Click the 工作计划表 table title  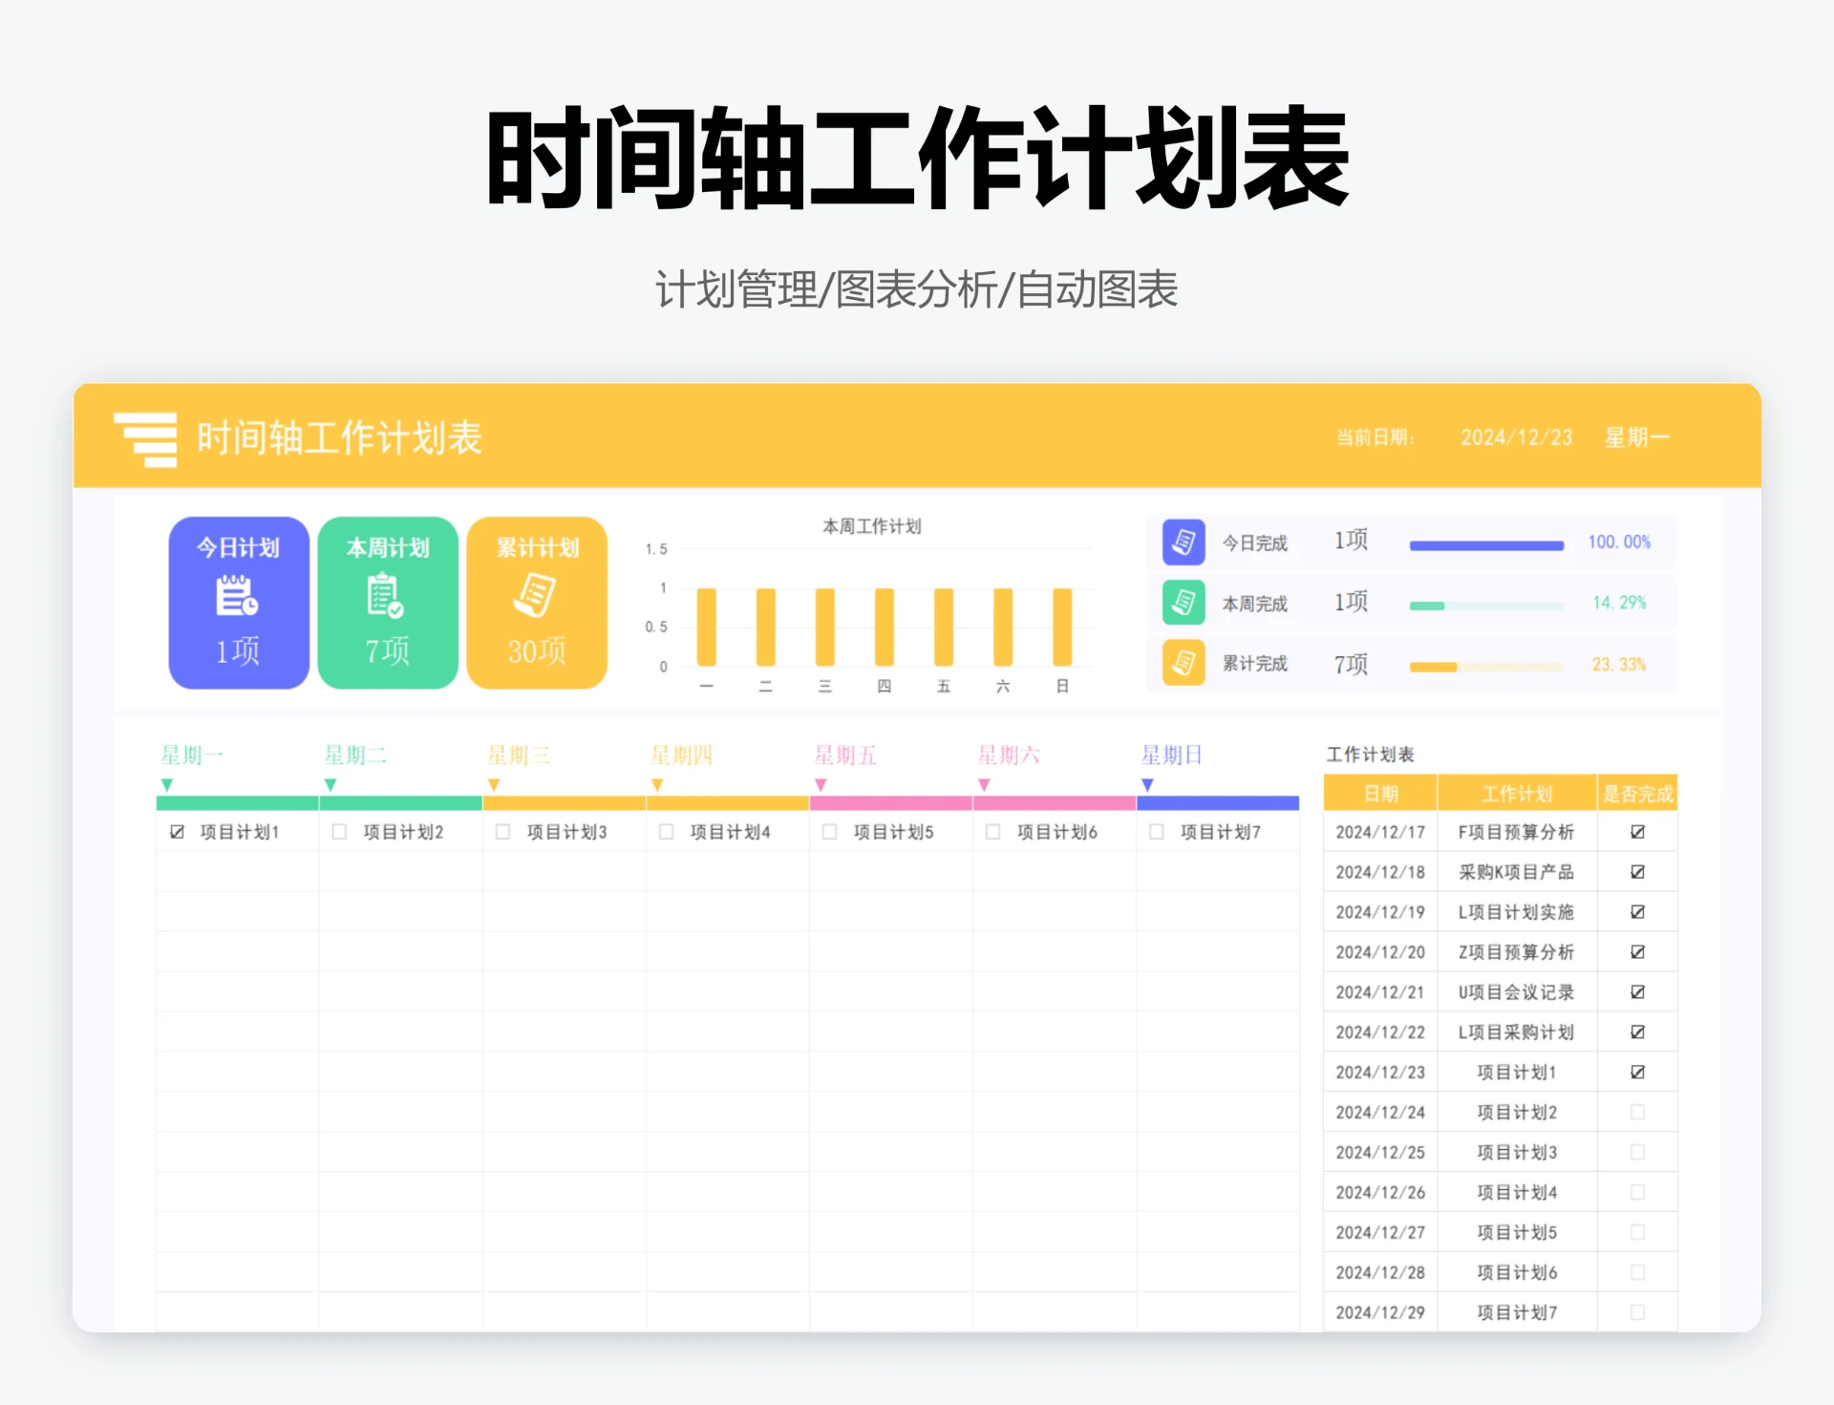[1369, 754]
